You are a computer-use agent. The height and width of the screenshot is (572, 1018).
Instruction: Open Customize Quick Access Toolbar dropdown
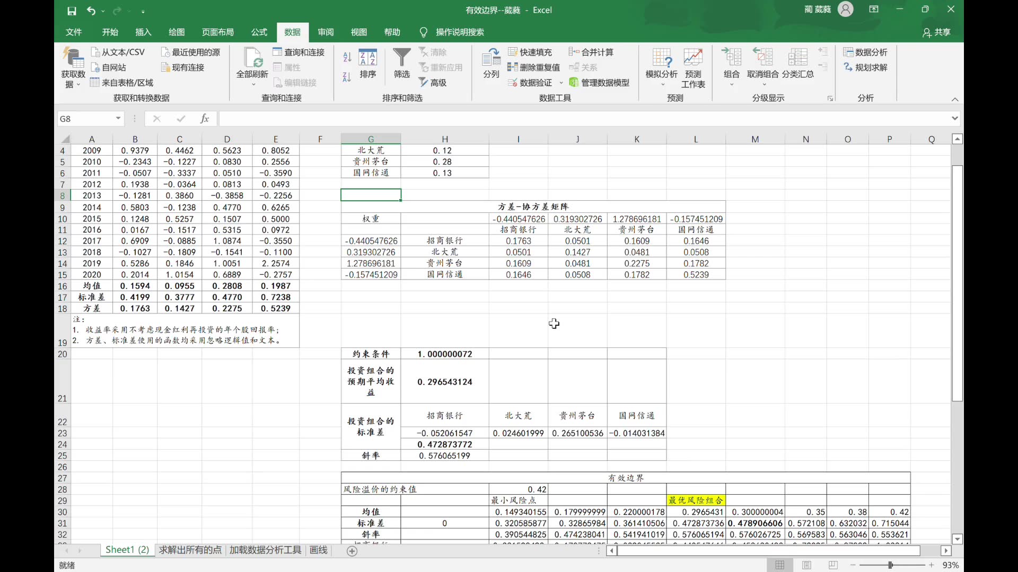pyautogui.click(x=143, y=11)
